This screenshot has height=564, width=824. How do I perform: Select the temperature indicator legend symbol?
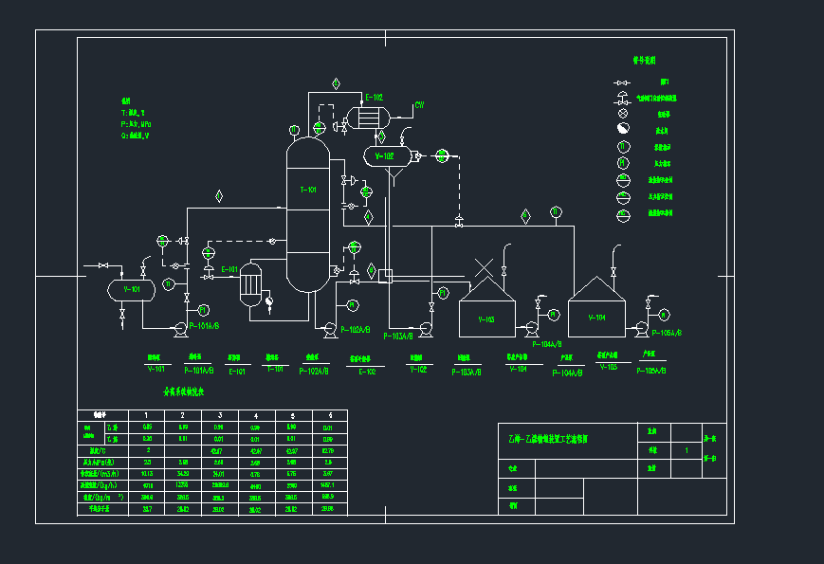[x=623, y=145]
